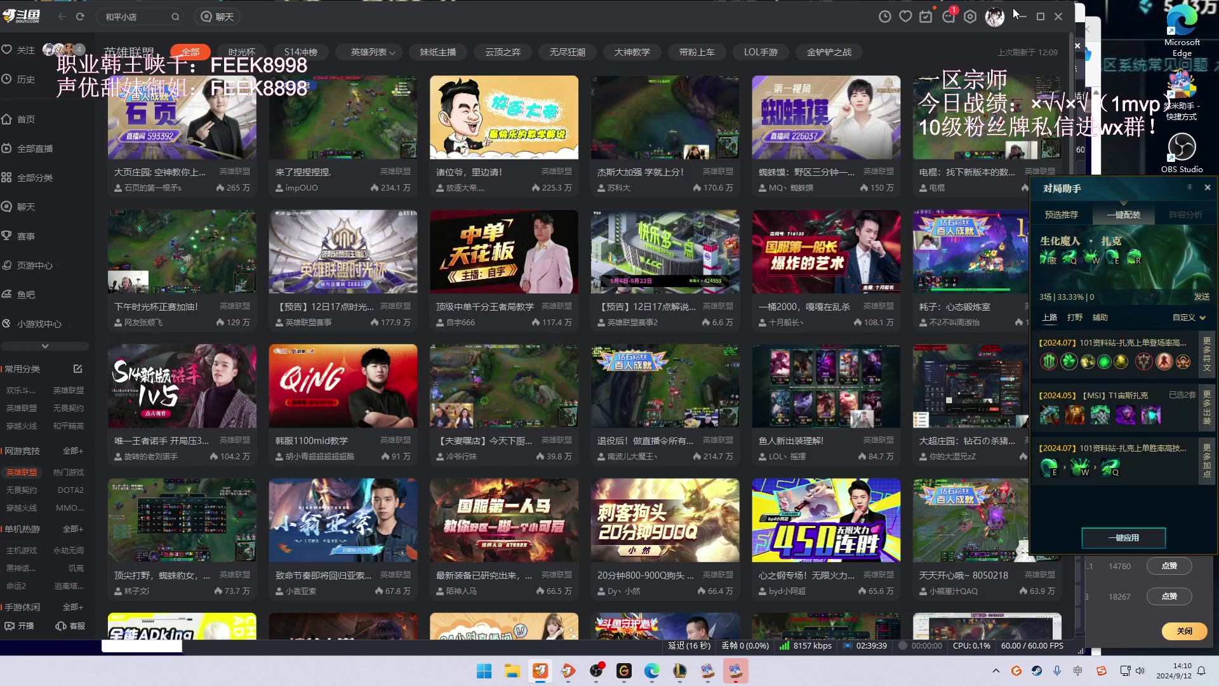The height and width of the screenshot is (686, 1219).
Task: Expand 更多出装 options
Action: (x=1207, y=408)
